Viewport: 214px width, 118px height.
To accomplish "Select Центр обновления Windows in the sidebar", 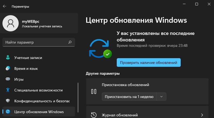I will click(x=39, y=112).
